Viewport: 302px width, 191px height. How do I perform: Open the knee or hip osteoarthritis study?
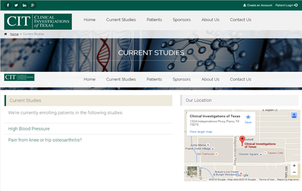coord(45,140)
